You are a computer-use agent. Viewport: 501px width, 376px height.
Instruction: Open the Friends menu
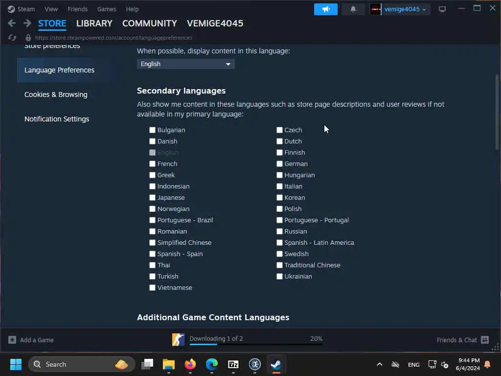78,9
